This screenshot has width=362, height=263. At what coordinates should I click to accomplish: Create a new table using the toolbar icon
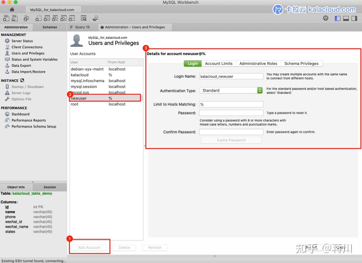click(x=47, y=18)
